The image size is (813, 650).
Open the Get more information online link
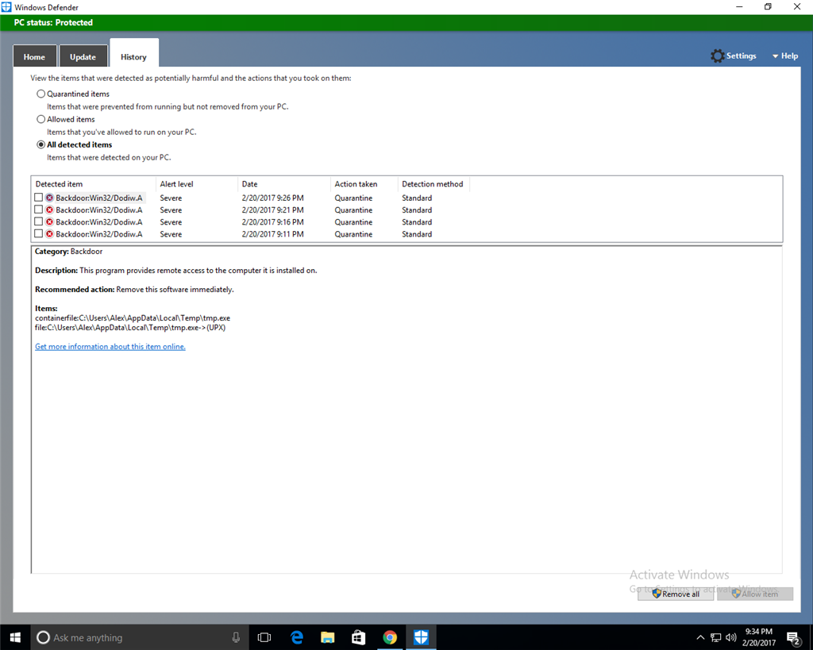tap(110, 346)
